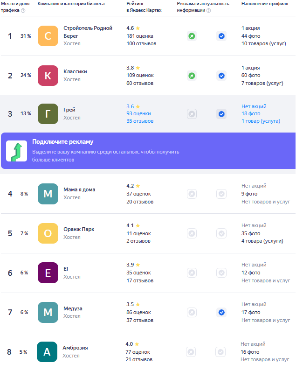296x371 pixels.
Task: Click the Грей green Г avatar
Action: click(48, 114)
